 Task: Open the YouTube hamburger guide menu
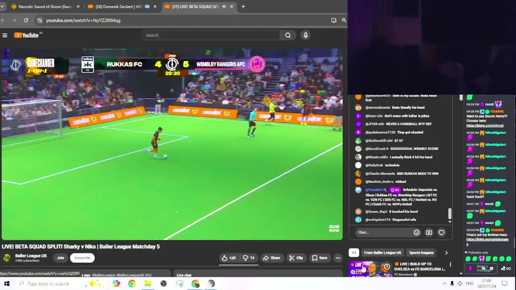click(5, 35)
